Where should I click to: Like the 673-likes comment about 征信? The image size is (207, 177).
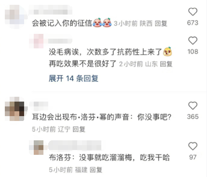coord(193,12)
